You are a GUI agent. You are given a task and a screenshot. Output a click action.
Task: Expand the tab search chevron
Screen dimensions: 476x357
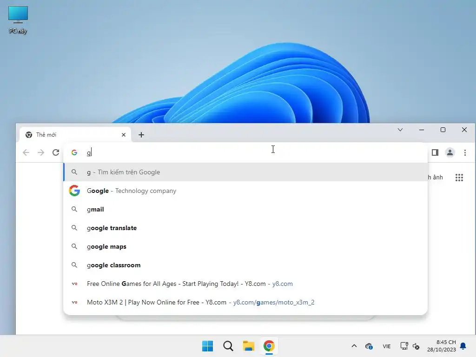[x=400, y=130]
